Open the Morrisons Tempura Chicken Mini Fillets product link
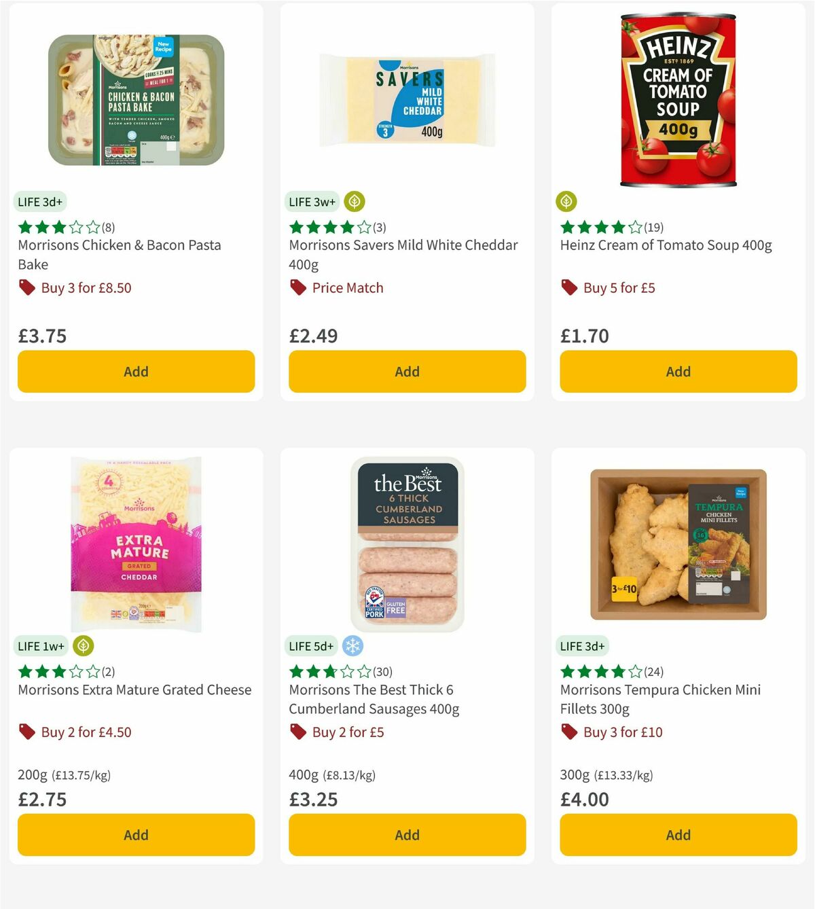Screen dimensions: 815x909 659,699
